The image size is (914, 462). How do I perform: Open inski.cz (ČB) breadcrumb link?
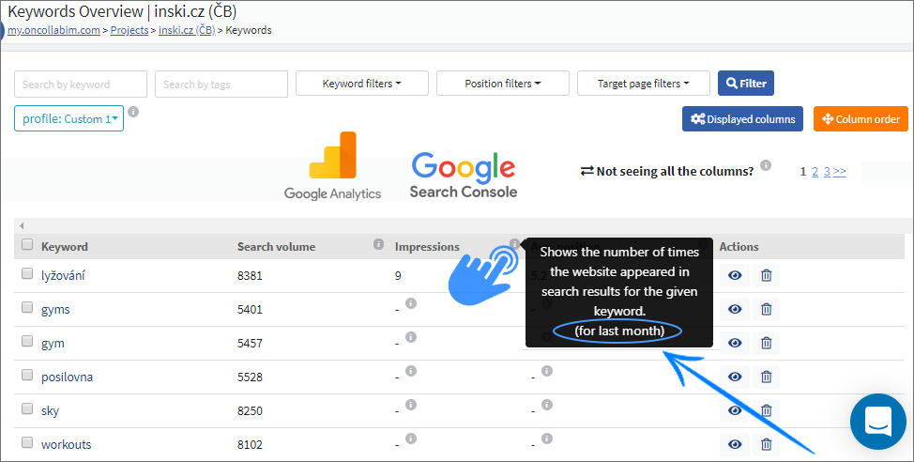coord(187,30)
